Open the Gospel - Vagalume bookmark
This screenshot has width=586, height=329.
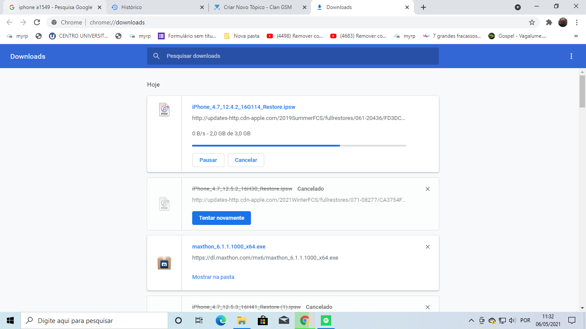(x=517, y=36)
